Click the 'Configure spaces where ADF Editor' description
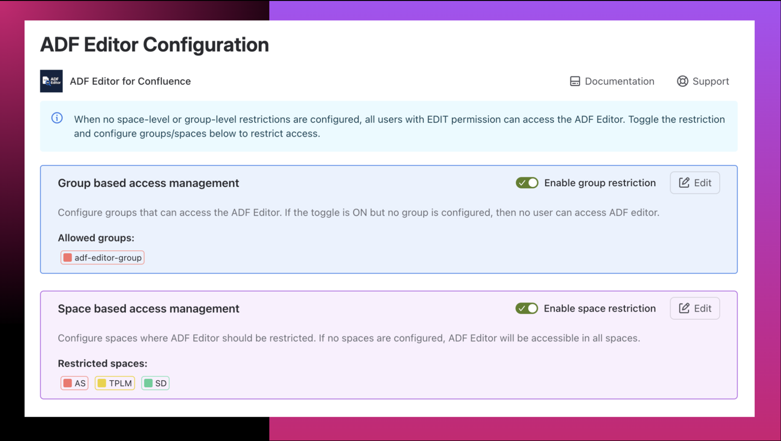The image size is (781, 441). pos(349,338)
